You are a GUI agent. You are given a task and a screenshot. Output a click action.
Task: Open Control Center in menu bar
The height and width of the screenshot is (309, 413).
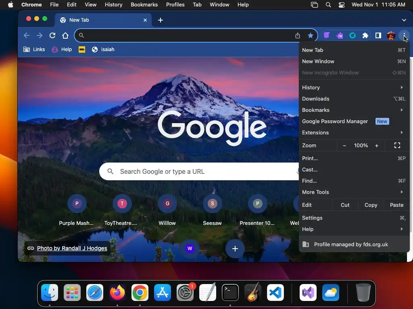tap(342, 5)
